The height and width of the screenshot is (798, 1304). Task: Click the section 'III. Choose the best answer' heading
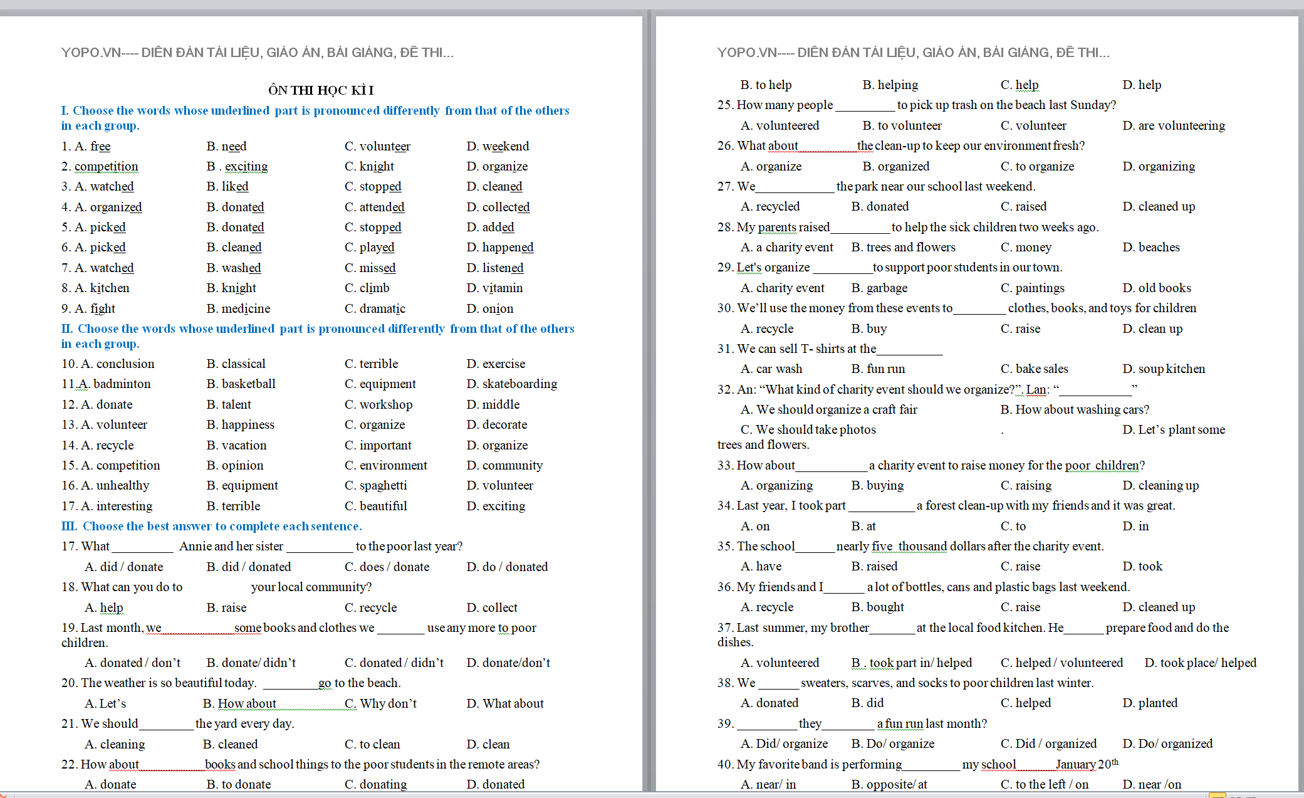pyautogui.click(x=211, y=526)
